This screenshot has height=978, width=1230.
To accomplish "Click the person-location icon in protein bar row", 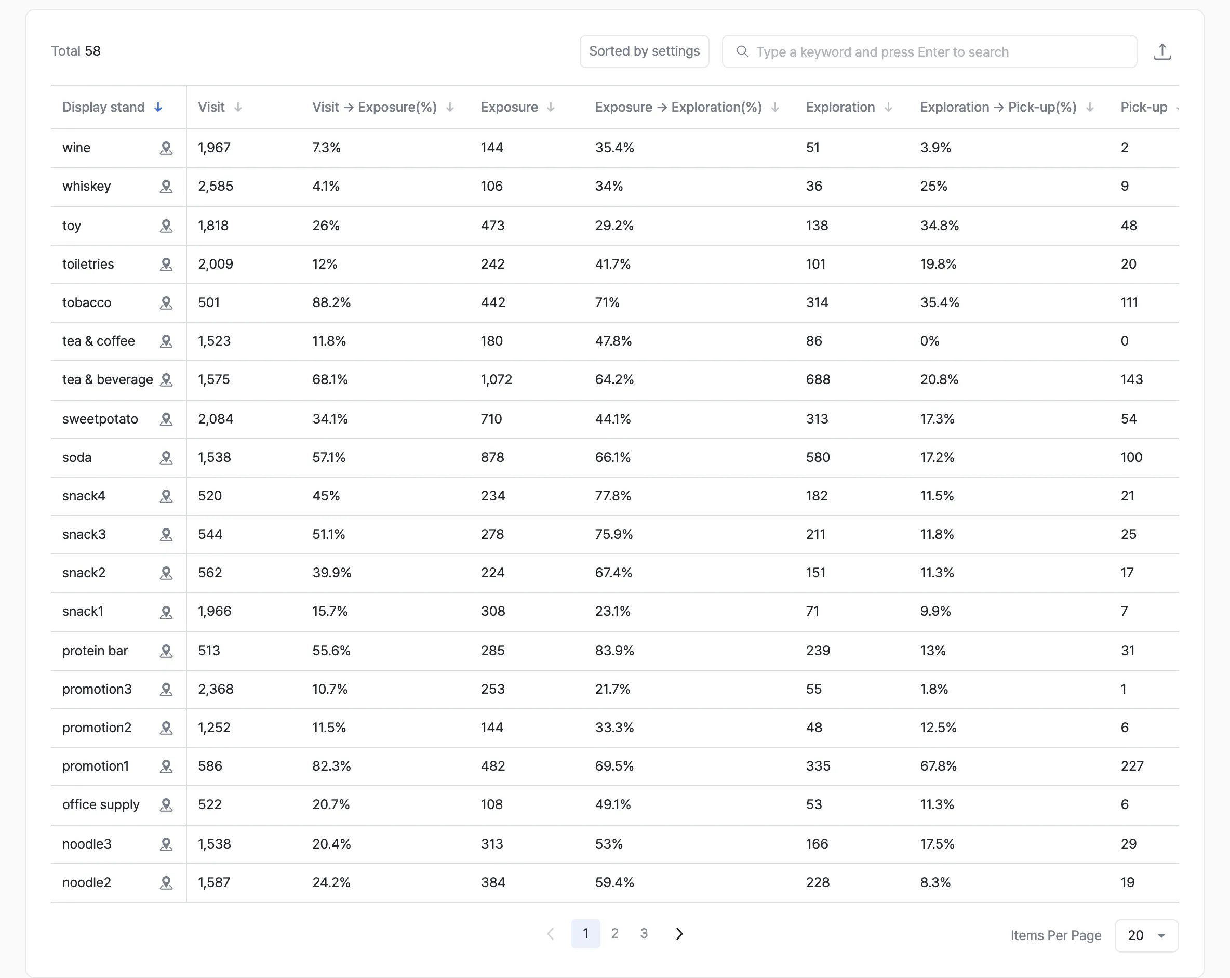I will (166, 651).
